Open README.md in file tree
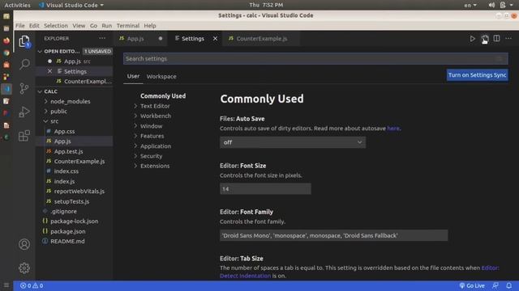 (67, 241)
